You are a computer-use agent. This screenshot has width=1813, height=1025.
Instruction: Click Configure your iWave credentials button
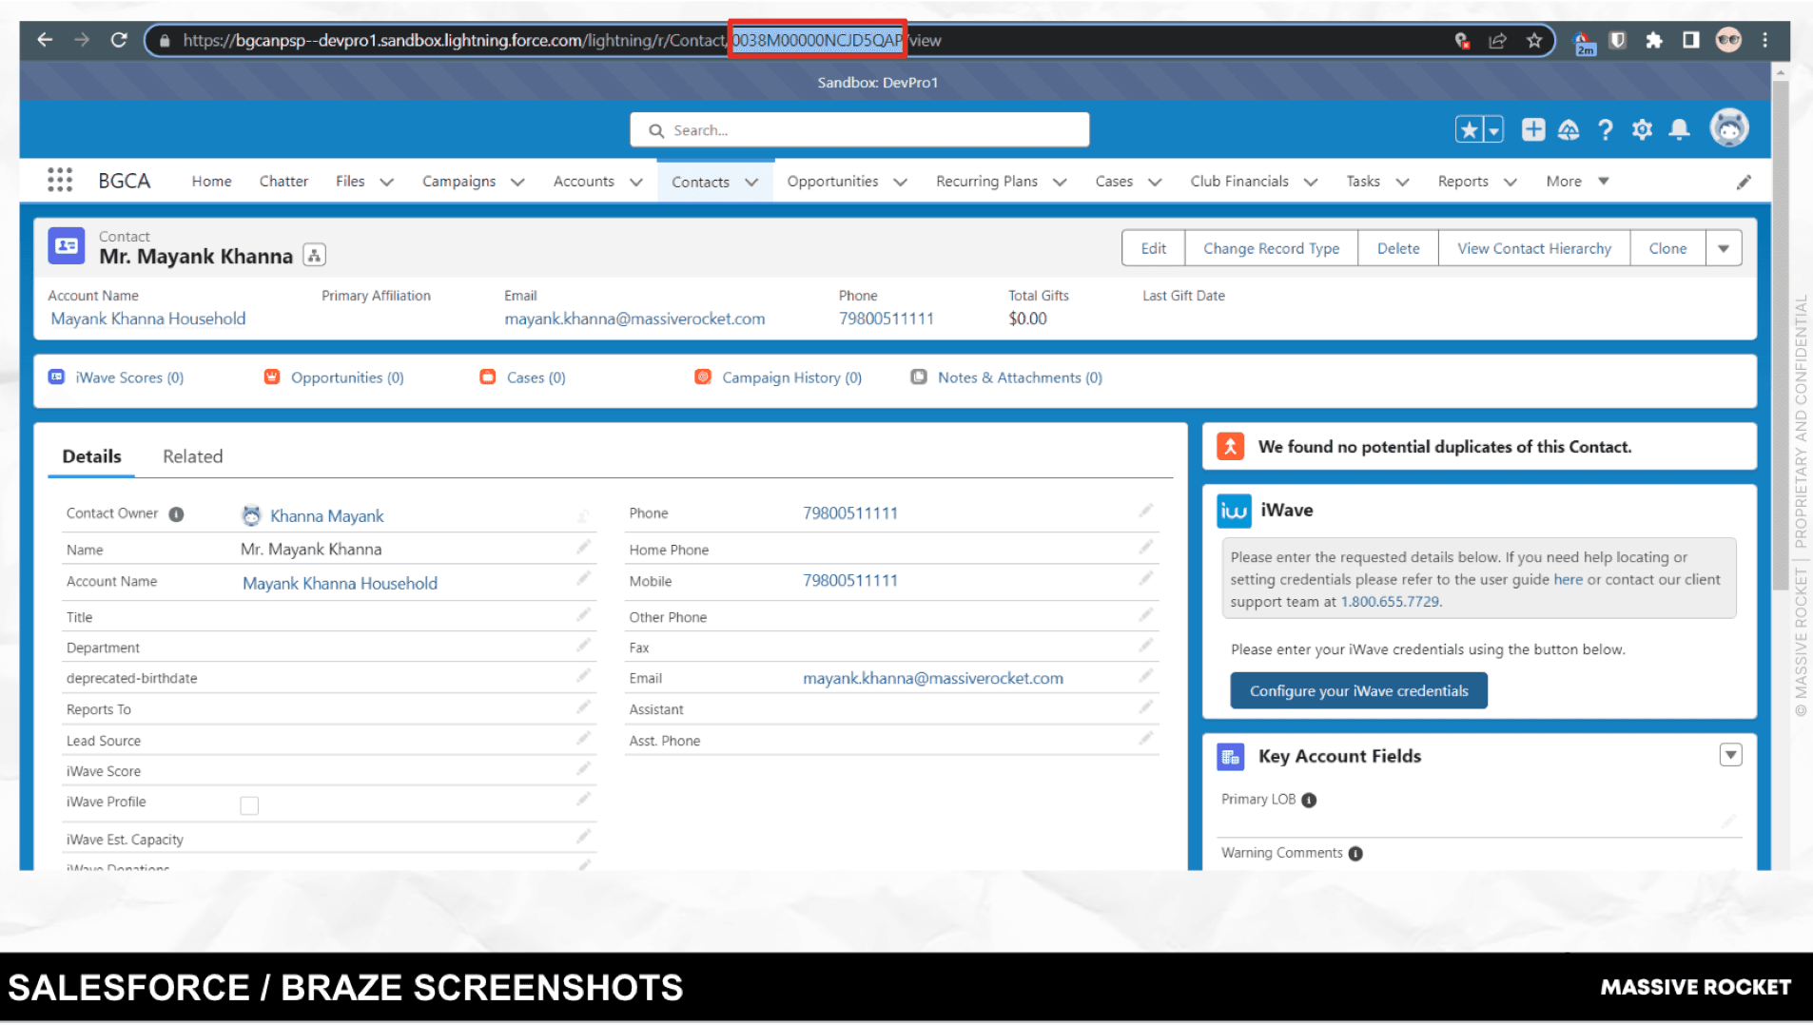point(1358,690)
